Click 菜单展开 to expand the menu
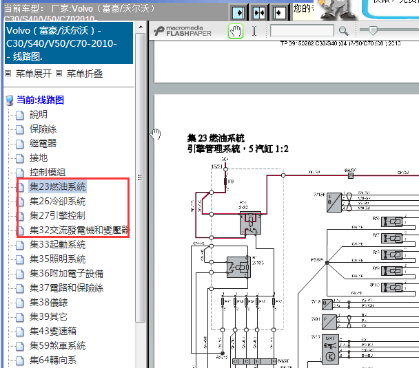Screen dimensions: 419x368 pos(33,74)
